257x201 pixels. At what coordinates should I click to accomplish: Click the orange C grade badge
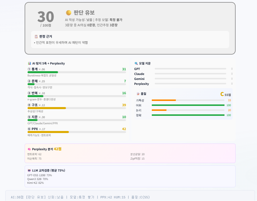click(x=222, y=94)
